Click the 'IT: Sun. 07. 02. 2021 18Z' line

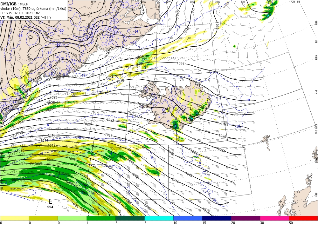20,13
